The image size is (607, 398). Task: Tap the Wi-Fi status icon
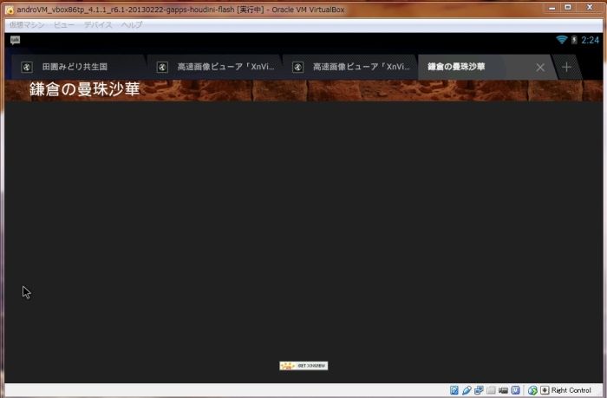click(562, 40)
